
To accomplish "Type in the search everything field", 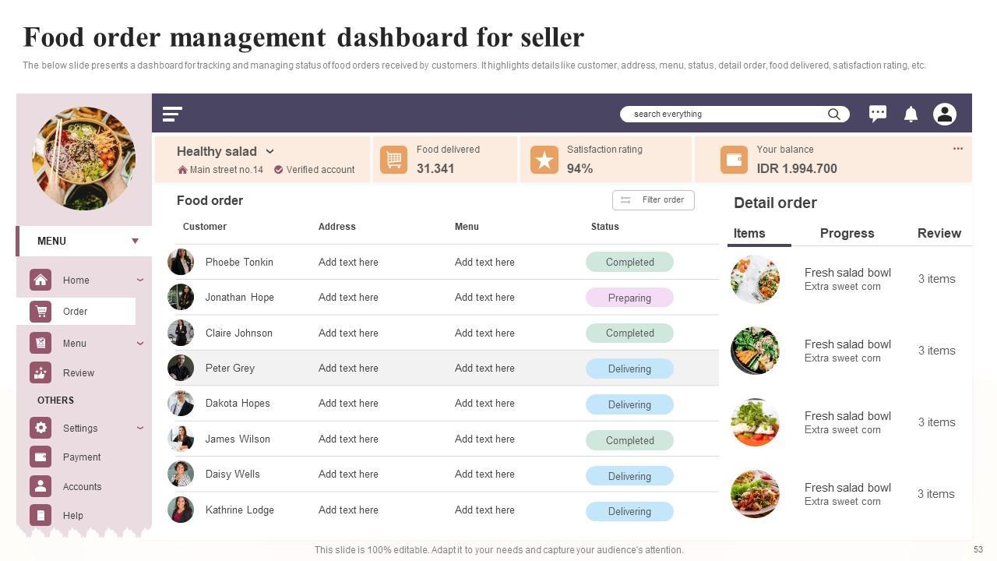I will [x=724, y=115].
